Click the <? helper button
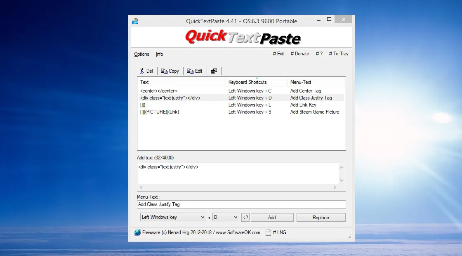The width and height of the screenshot is (462, 256). (245, 217)
